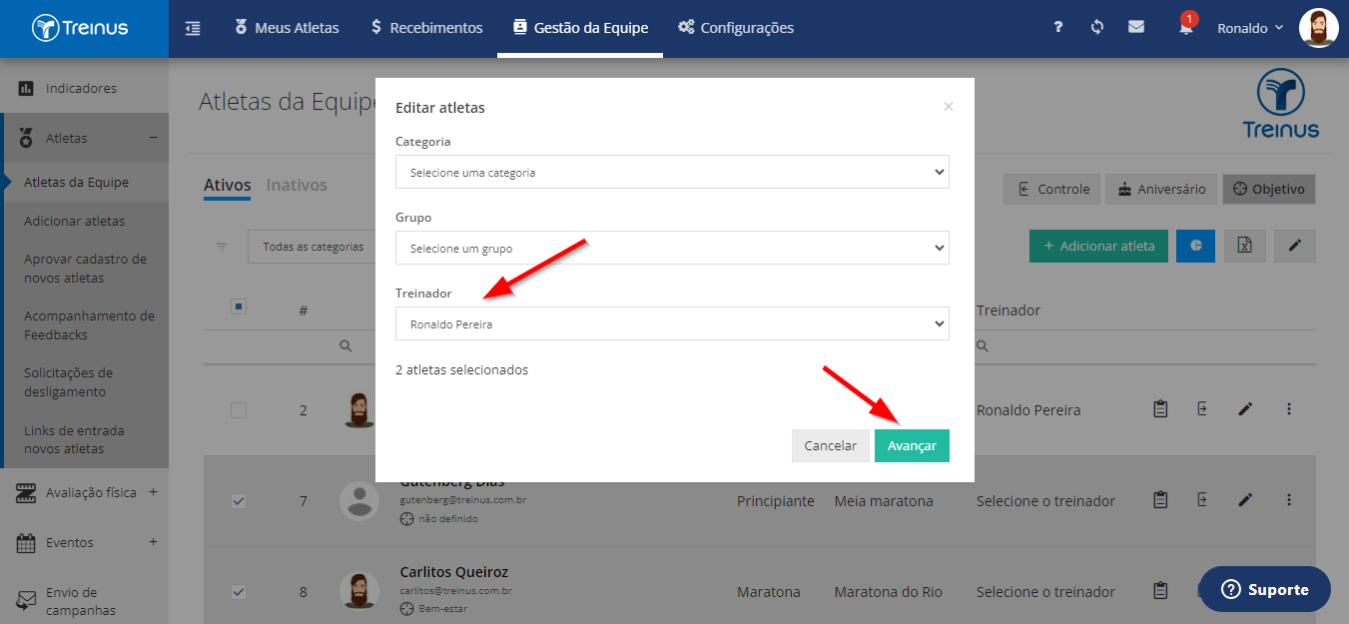Viewport: 1349px width, 624px height.
Task: Click exit icon for Gutenberg Dias row
Action: tap(1202, 500)
